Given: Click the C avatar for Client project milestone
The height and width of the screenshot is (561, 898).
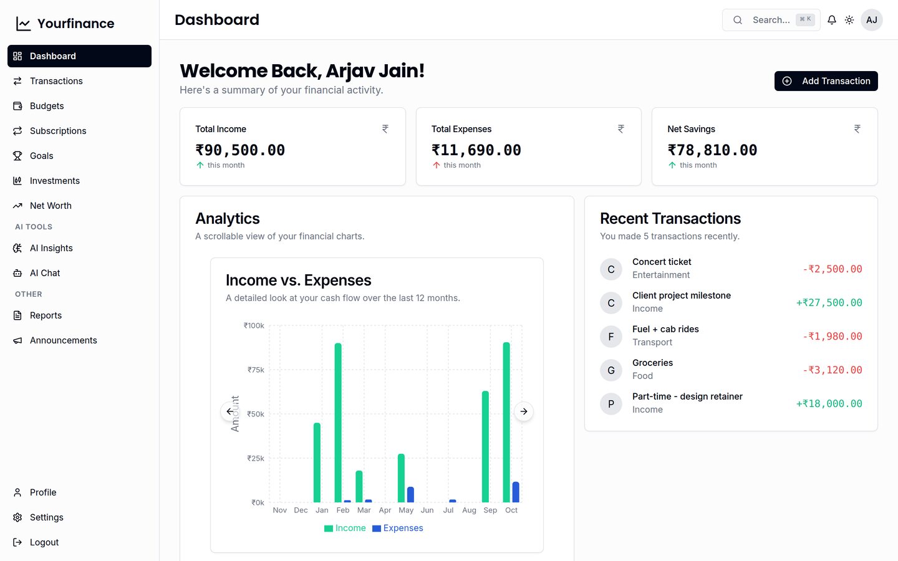Looking at the screenshot, I should 611,303.
